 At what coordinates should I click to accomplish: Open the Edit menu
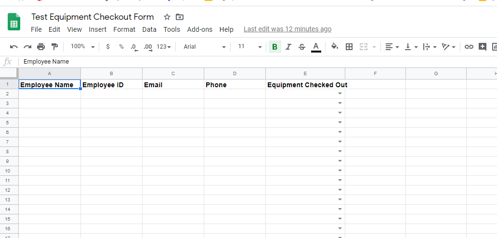tap(54, 29)
